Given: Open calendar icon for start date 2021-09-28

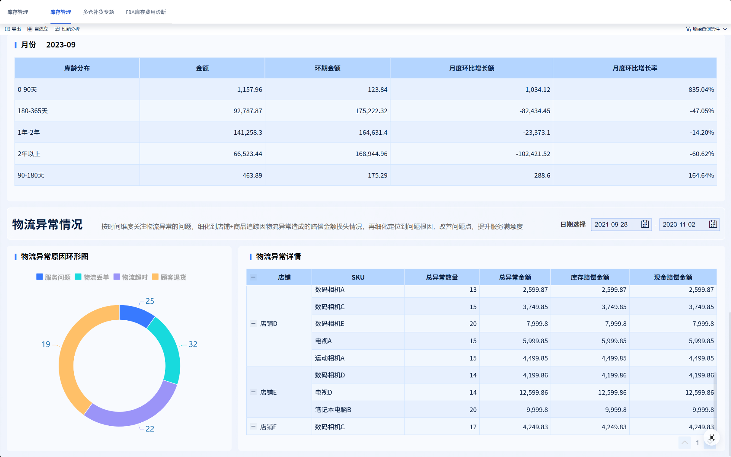Looking at the screenshot, I should tap(645, 224).
